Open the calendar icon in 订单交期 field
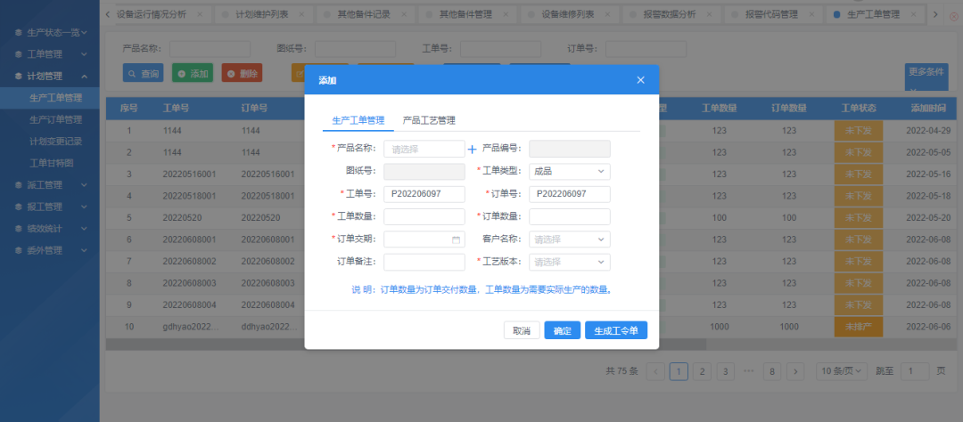963x422 pixels. click(x=456, y=239)
